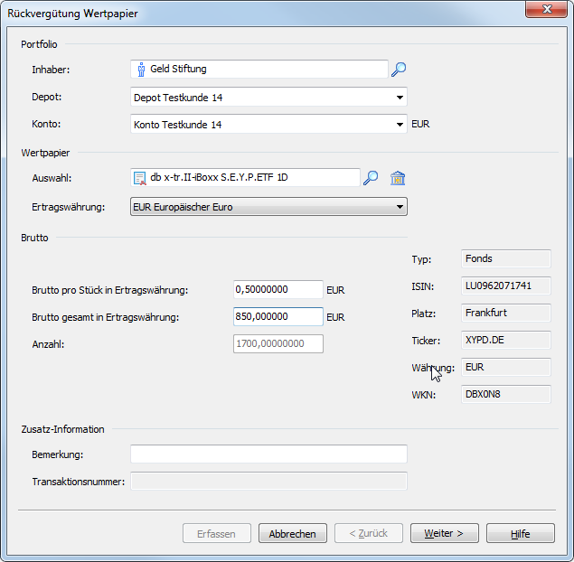
Task: Click the WKN field showing DBX0N8
Action: (x=505, y=395)
